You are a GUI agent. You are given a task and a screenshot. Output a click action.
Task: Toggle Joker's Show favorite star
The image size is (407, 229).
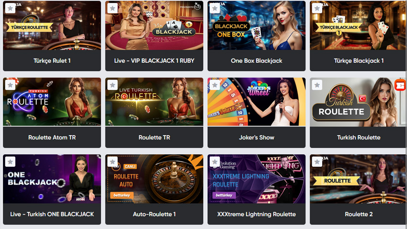point(215,85)
